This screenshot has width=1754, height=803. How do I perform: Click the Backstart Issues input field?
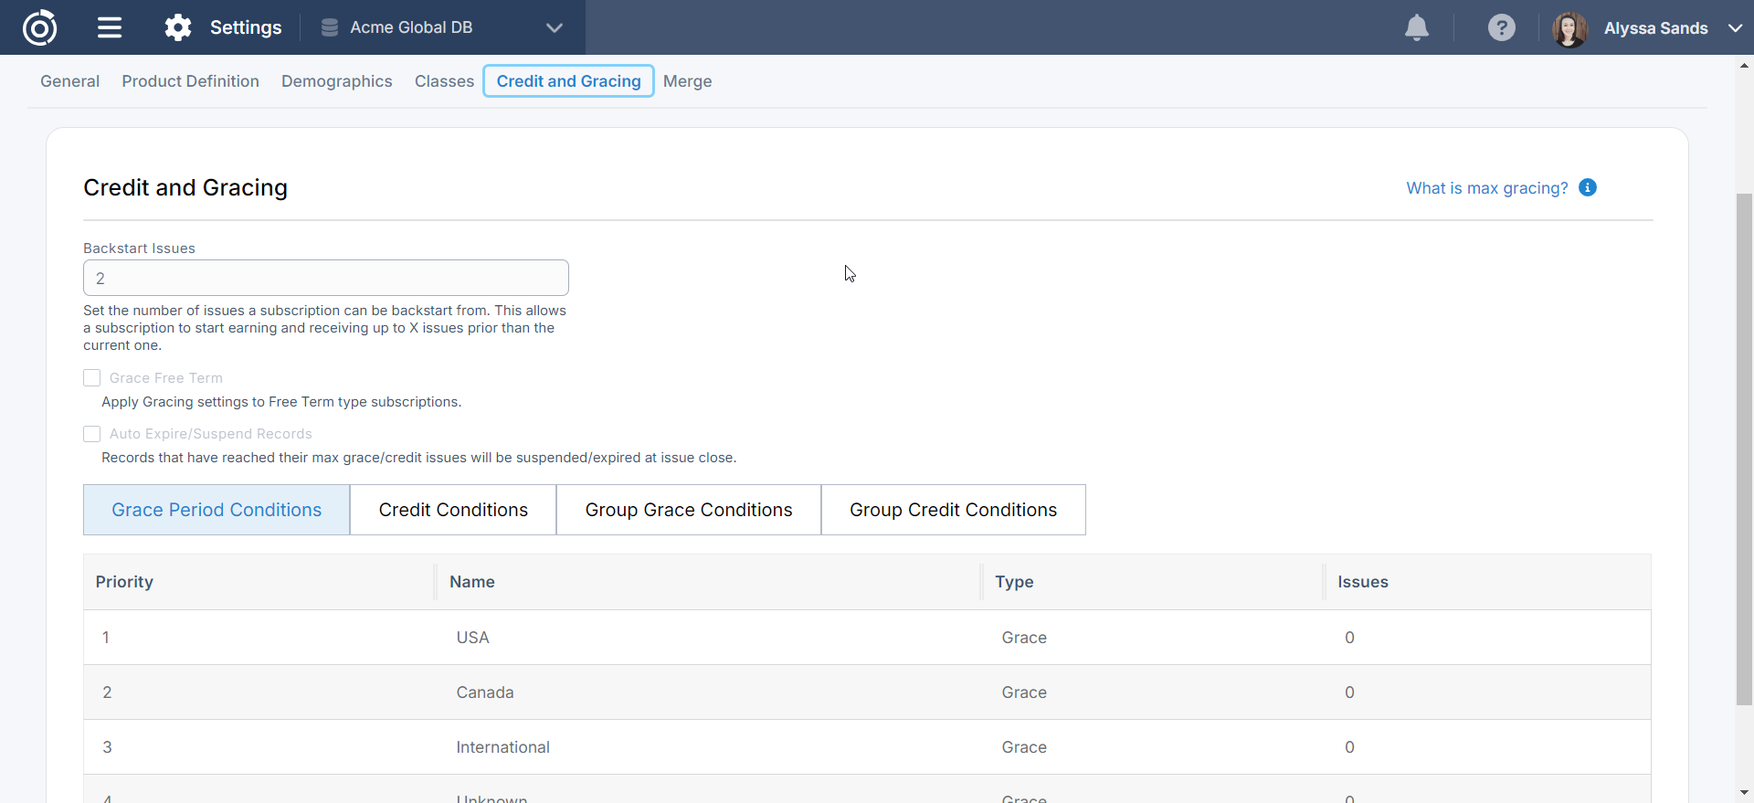click(325, 278)
